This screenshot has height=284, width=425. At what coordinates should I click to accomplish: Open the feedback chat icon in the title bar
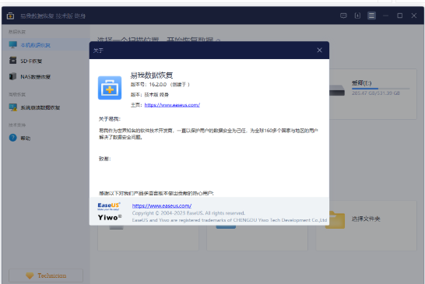click(343, 16)
